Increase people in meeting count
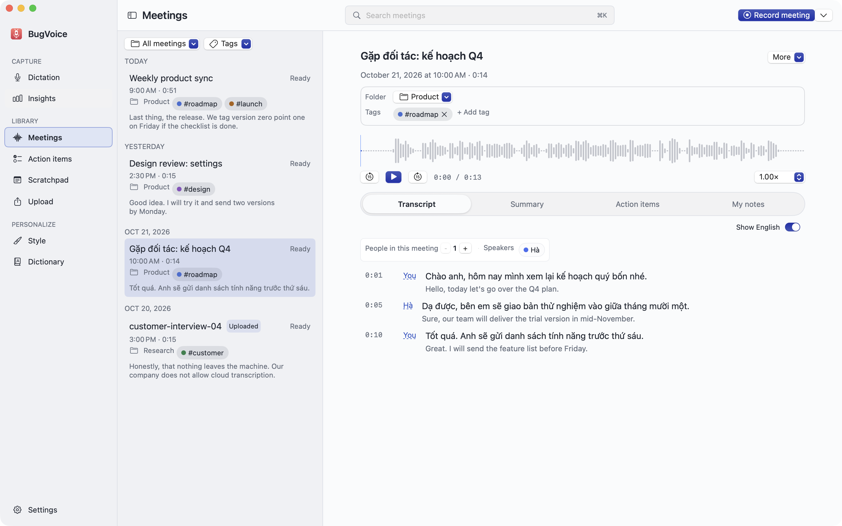 click(465, 248)
